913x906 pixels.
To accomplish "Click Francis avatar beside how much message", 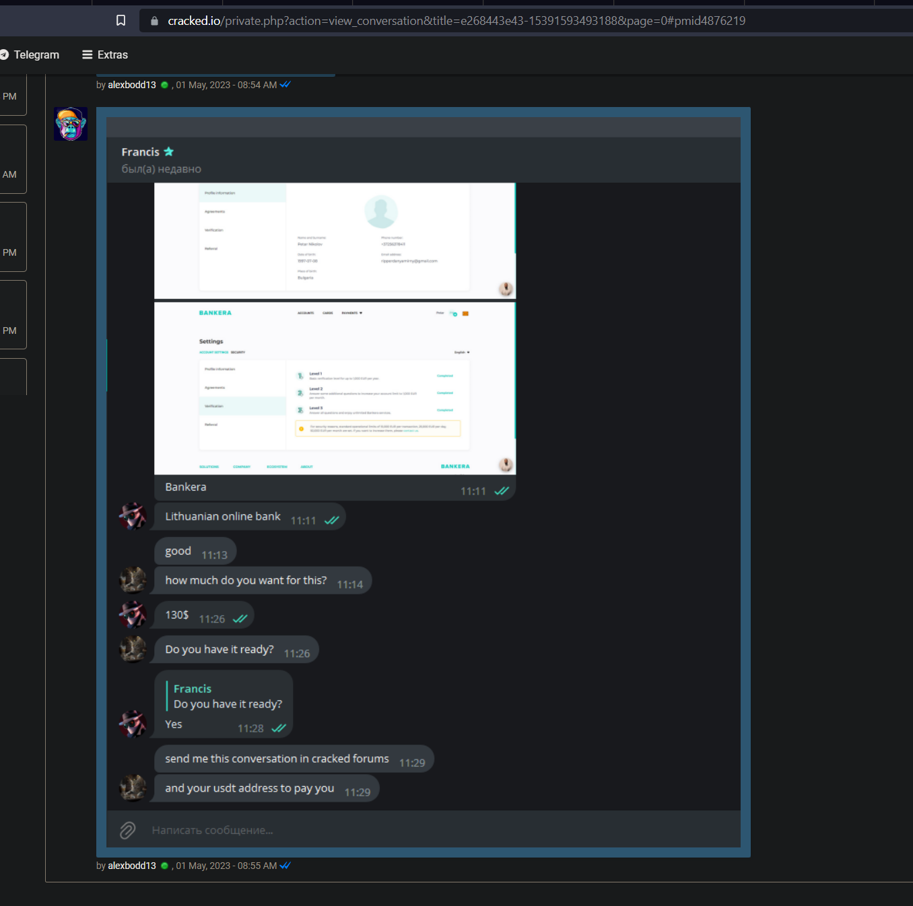I will 133,580.
